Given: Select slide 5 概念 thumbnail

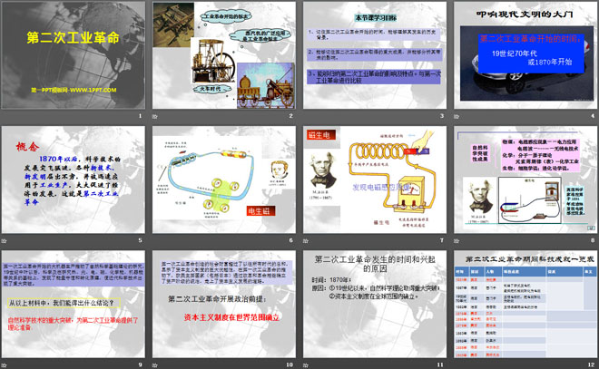Looking at the screenshot, I should 74,180.
